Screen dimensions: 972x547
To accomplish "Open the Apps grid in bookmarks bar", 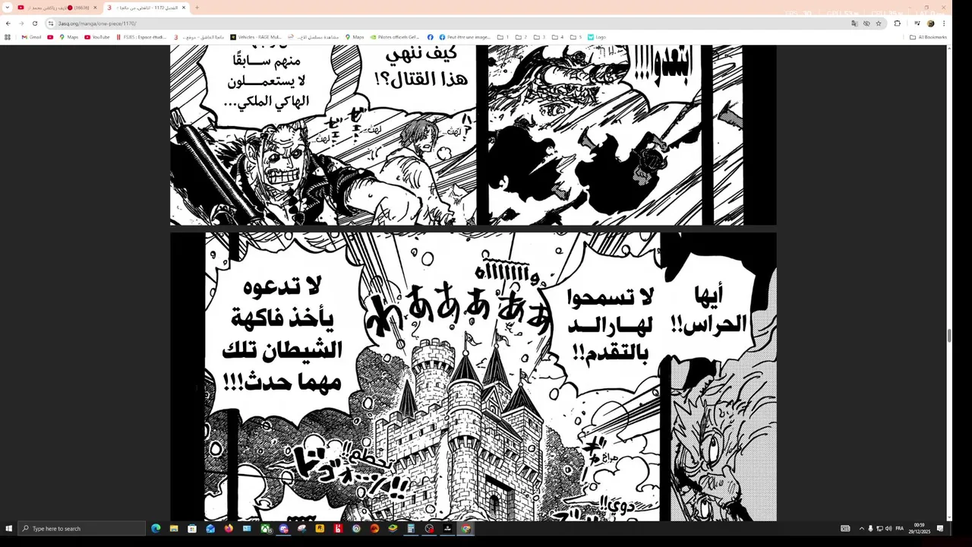I will 8,37.
